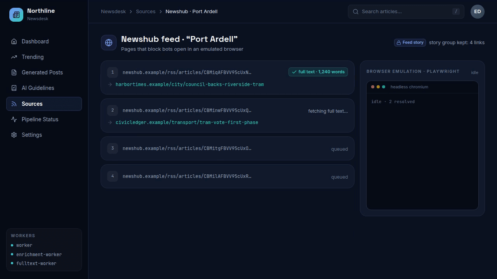
Task: Click row number 3 badge
Action: tap(113, 148)
